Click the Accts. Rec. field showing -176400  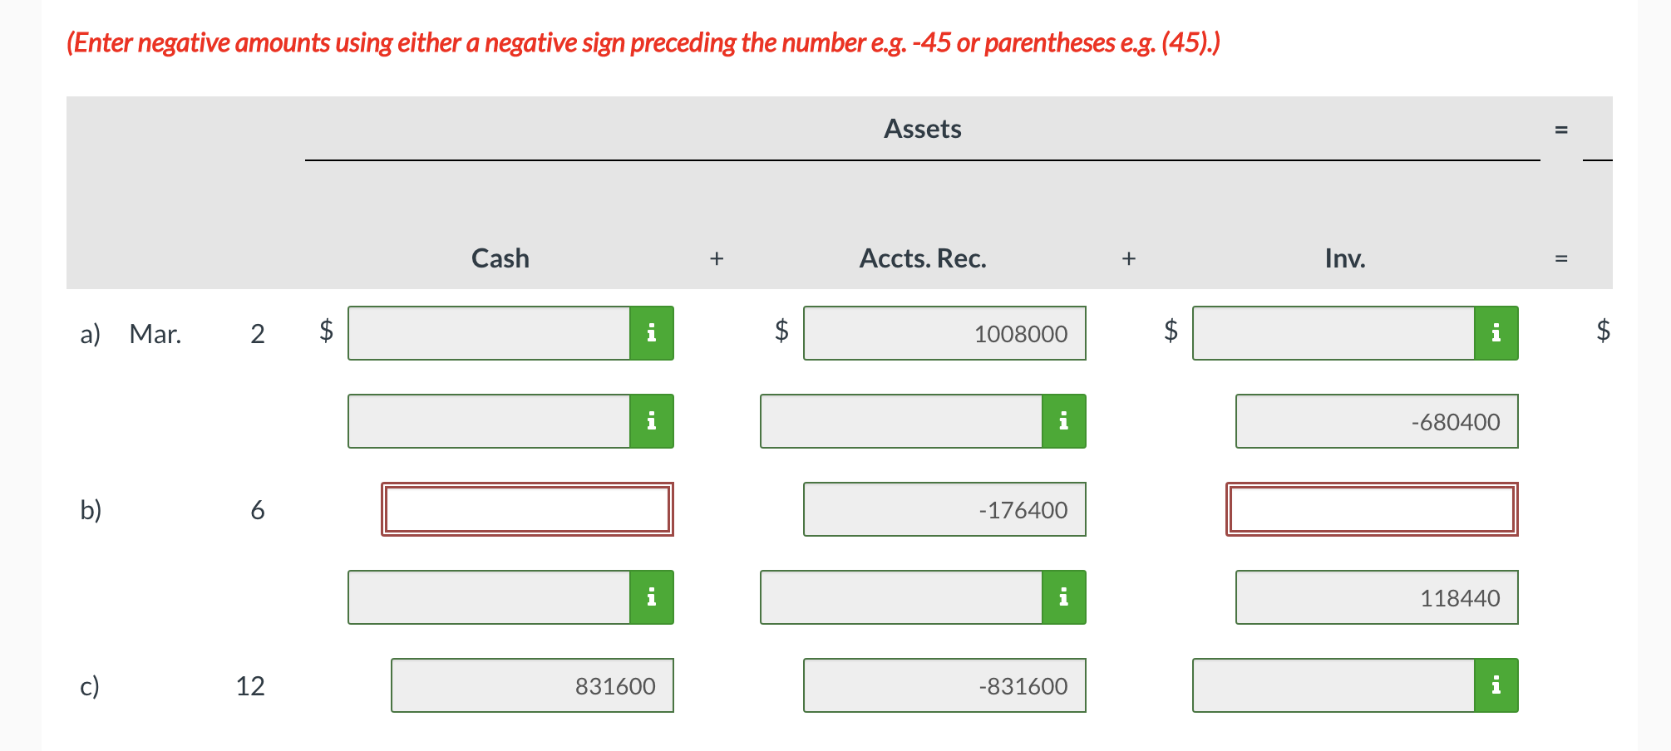pos(944,509)
